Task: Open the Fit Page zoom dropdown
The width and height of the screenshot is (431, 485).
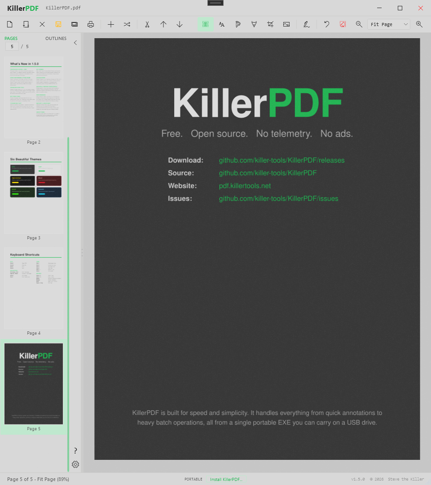Action: tap(389, 24)
